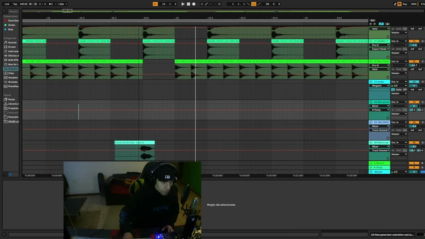Open Master track output 1/2 dropdown
Image resolution: width=425 pixels, height=239 pixels.
pyautogui.click(x=399, y=172)
